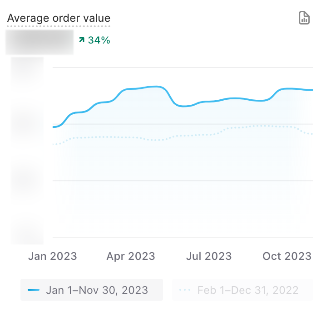This screenshot has height=312, width=326.
Task: Toggle the Feb 1–Dec 31, 2022 legend series
Action: (x=242, y=290)
